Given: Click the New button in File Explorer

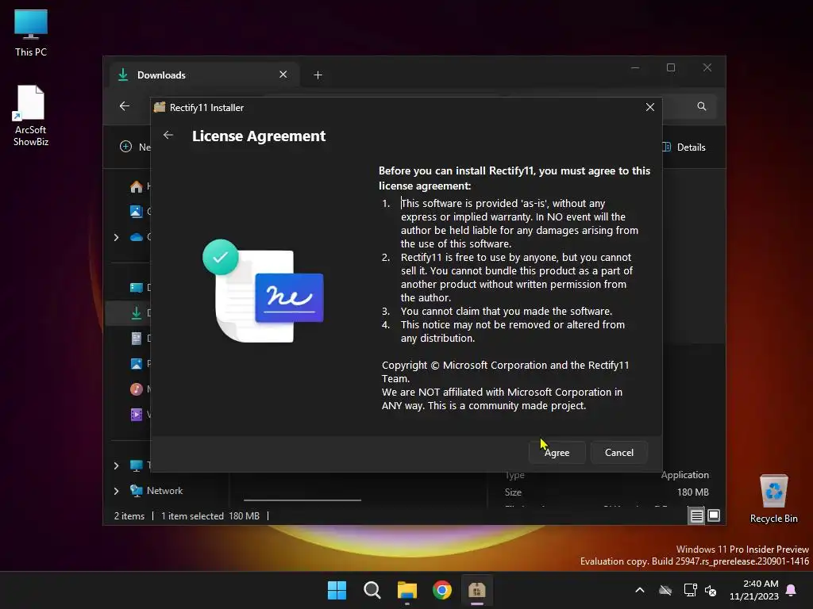Looking at the screenshot, I should tap(135, 147).
